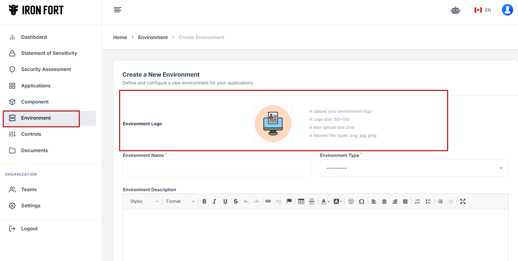518x261 pixels.
Task: Open the emoji smiley picker
Action: pos(351,201)
